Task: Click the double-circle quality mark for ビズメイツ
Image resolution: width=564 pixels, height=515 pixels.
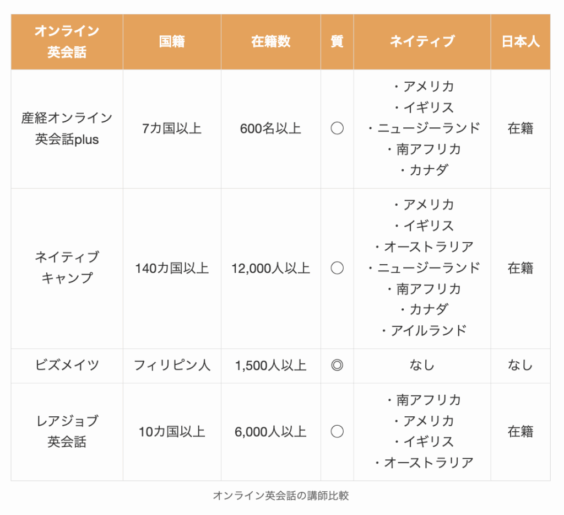Action: point(337,365)
